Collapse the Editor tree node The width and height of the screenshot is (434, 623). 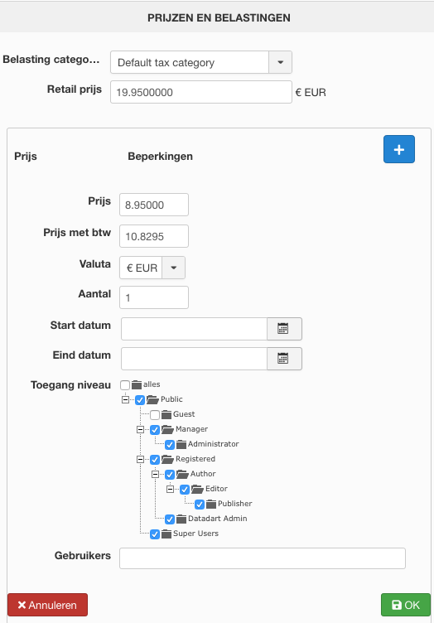[170, 489]
